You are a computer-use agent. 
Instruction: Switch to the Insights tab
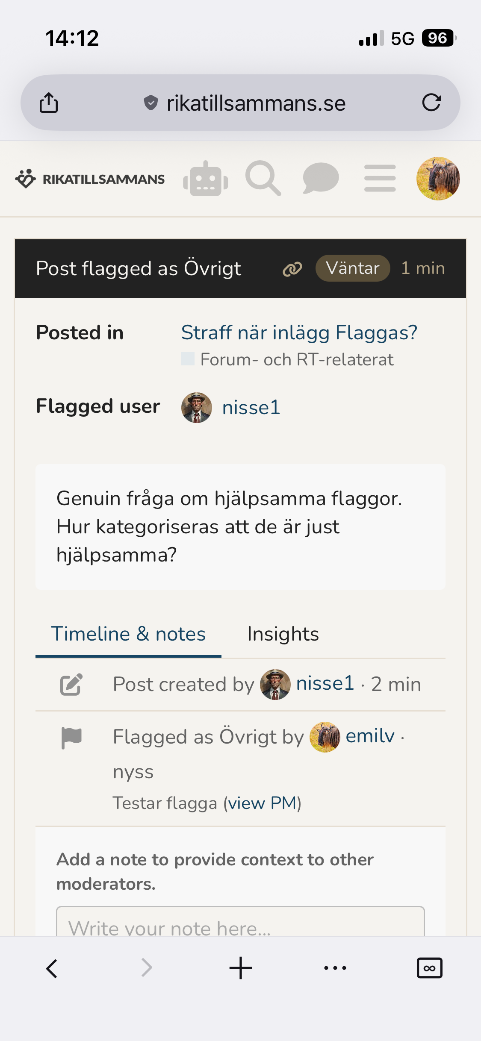coord(283,634)
